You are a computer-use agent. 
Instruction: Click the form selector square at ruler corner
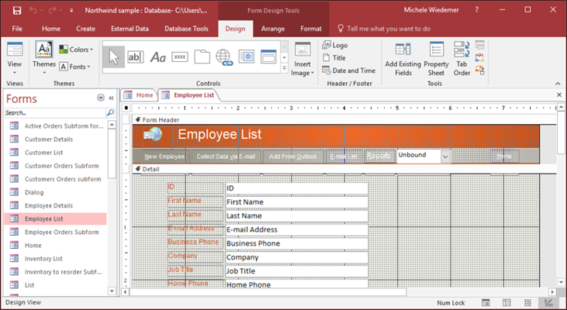126,108
